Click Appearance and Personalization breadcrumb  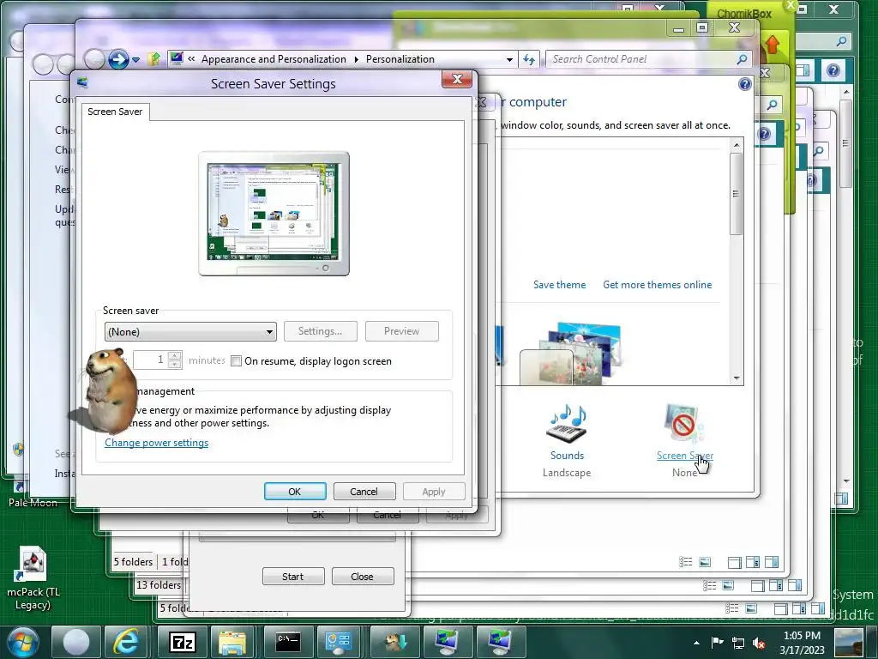274,59
